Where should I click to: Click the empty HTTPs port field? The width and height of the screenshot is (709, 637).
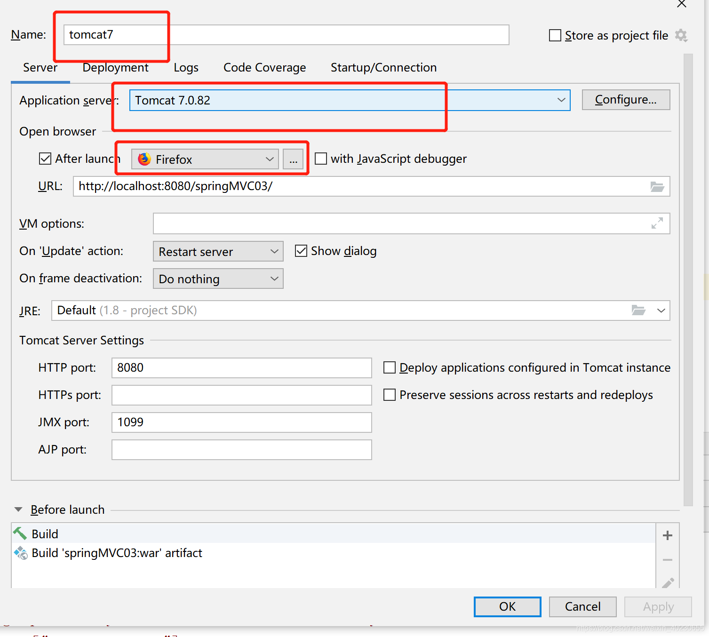(241, 395)
